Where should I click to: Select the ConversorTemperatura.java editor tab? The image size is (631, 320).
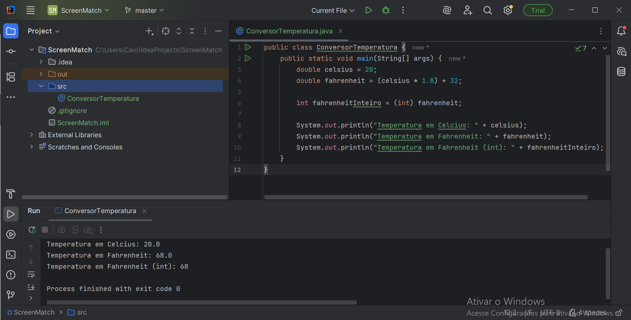coord(289,31)
